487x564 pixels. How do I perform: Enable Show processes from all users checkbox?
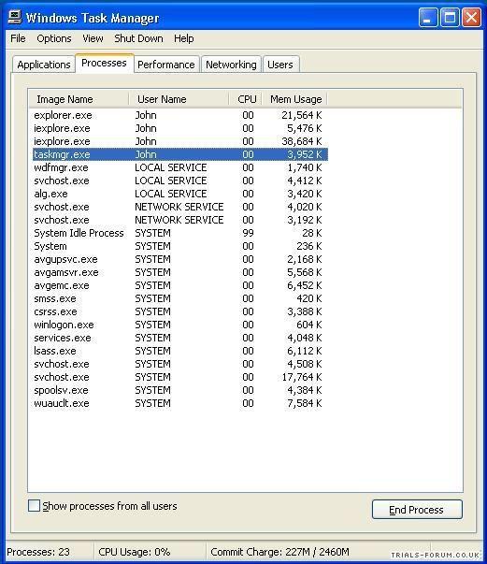coord(34,505)
